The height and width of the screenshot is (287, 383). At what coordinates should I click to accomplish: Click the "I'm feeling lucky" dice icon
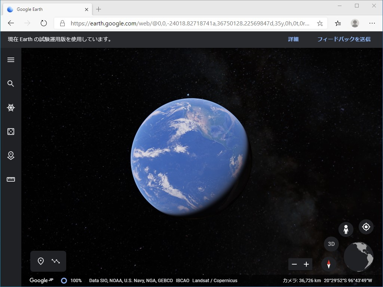11,132
